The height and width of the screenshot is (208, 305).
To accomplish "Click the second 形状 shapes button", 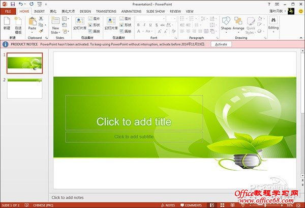I will [125, 25].
